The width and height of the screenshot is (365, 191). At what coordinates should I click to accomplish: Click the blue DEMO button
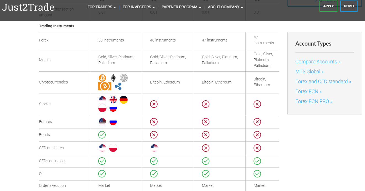(349, 6)
